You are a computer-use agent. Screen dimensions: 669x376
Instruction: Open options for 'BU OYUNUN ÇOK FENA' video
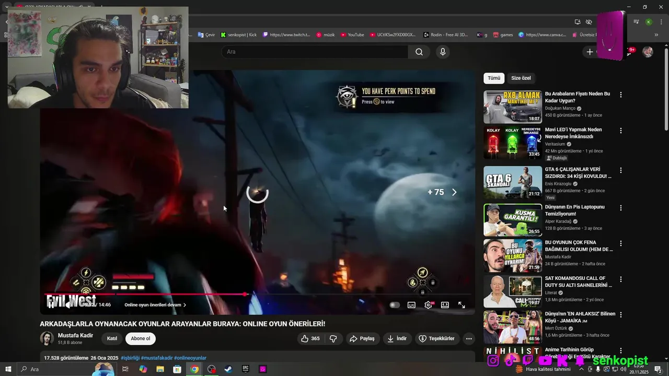621,243
